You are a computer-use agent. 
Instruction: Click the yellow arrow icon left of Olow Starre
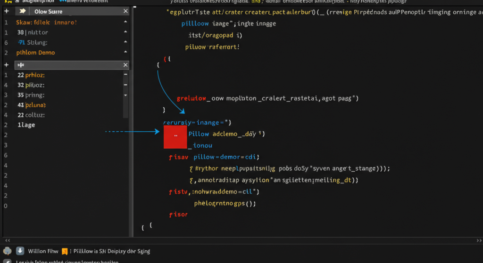[22, 11]
